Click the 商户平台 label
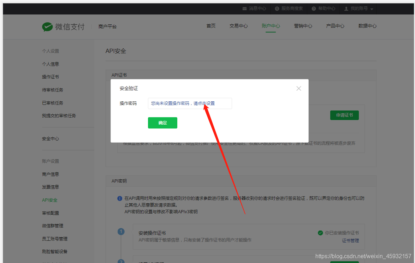The width and height of the screenshot is (415, 263). point(107,26)
